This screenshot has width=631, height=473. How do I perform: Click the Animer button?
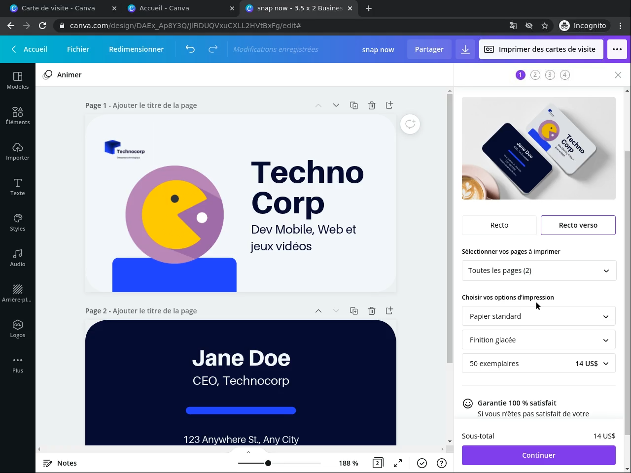click(62, 75)
